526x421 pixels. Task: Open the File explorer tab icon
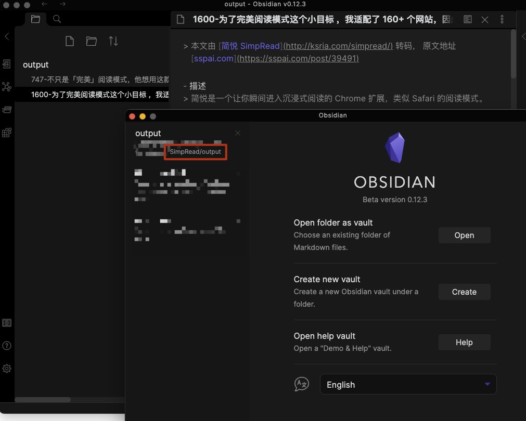(35, 19)
